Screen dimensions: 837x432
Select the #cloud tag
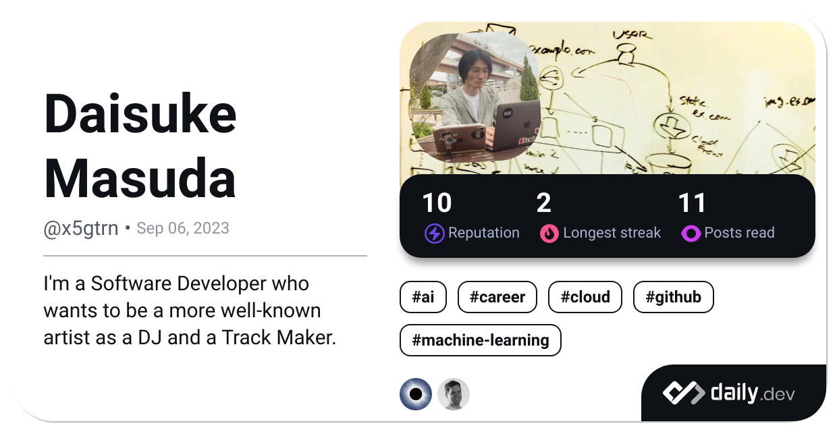585,297
